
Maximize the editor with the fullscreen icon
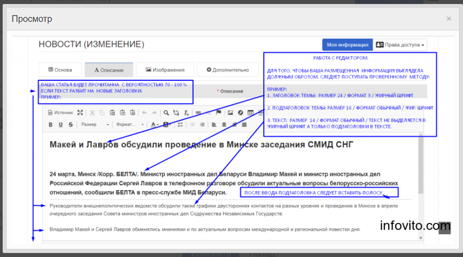[80, 112]
